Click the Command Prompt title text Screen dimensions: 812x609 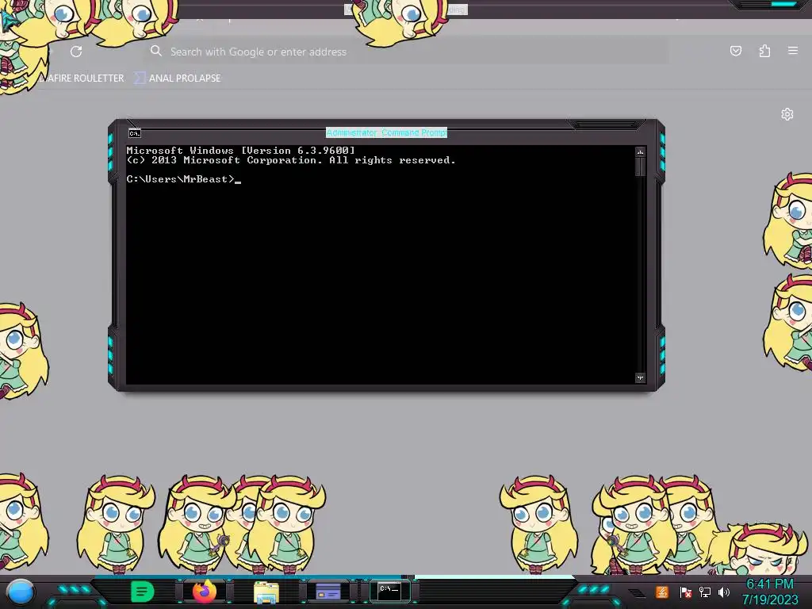(x=386, y=132)
